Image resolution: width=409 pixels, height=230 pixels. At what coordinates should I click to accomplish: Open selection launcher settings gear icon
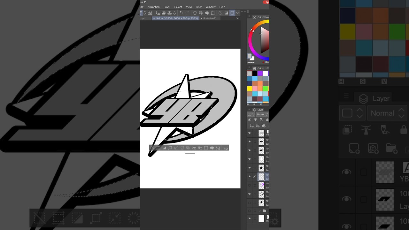[x=226, y=148]
